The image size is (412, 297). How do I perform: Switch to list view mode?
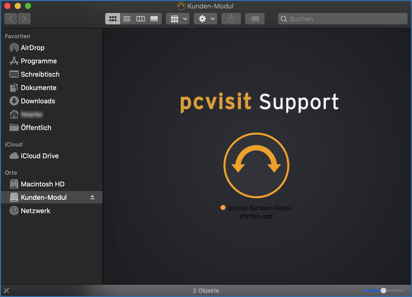tap(127, 19)
